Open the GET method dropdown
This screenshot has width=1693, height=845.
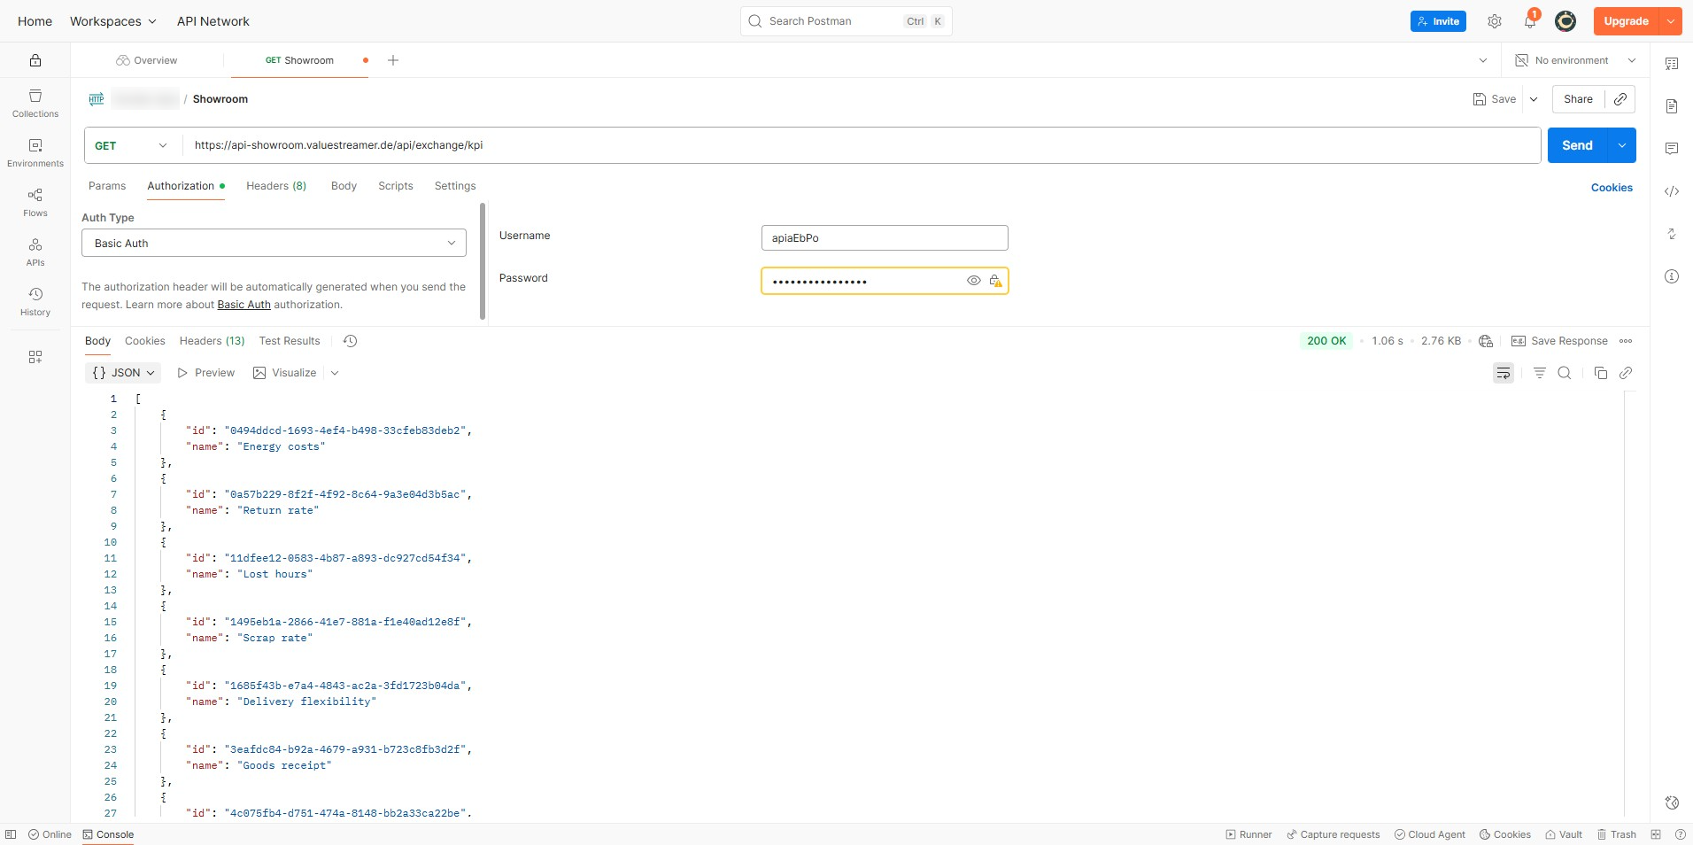tap(131, 145)
